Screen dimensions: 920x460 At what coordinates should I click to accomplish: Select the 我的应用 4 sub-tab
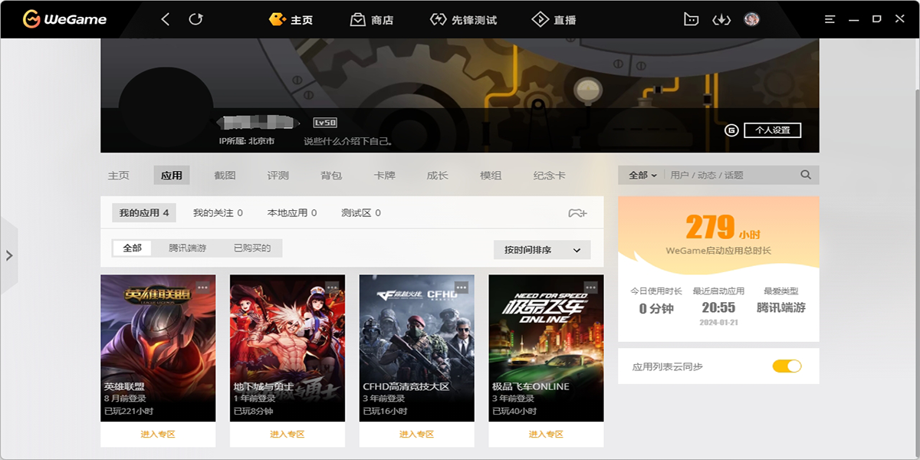144,213
